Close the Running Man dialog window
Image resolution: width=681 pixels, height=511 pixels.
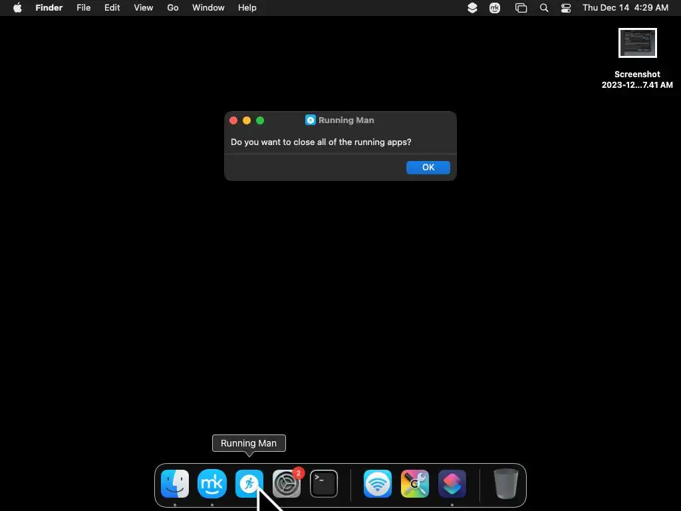(x=233, y=120)
